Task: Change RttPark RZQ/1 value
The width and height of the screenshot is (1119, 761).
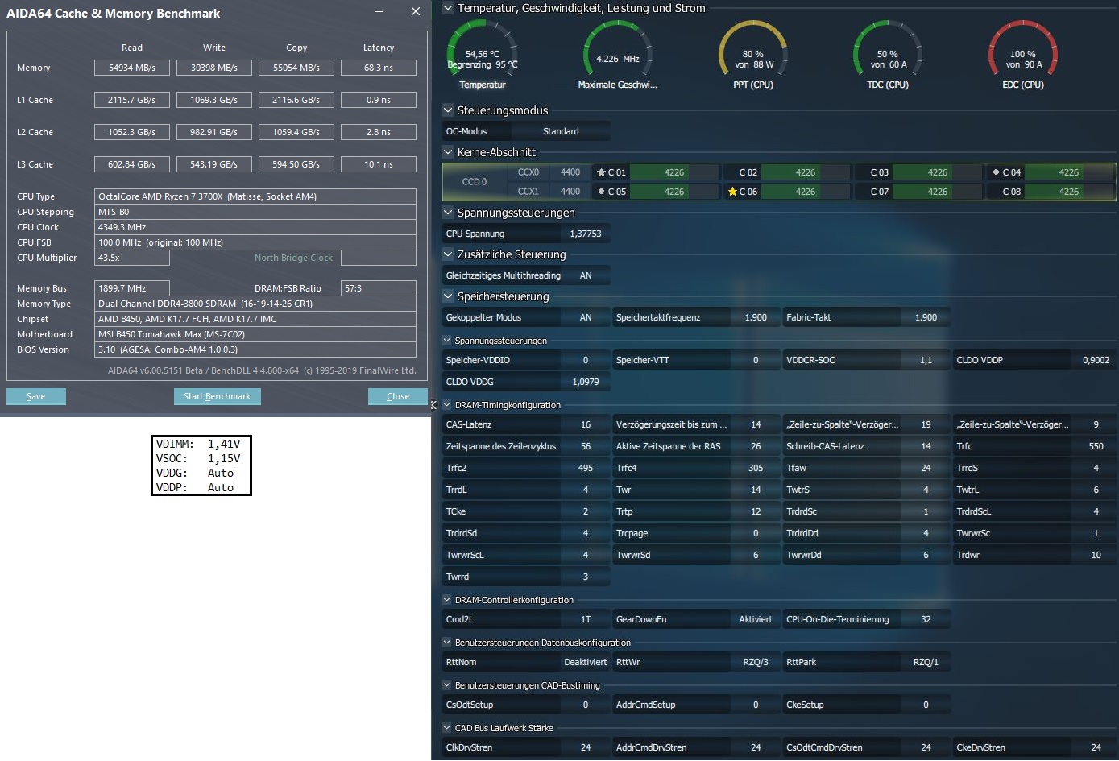Action: pos(926,662)
